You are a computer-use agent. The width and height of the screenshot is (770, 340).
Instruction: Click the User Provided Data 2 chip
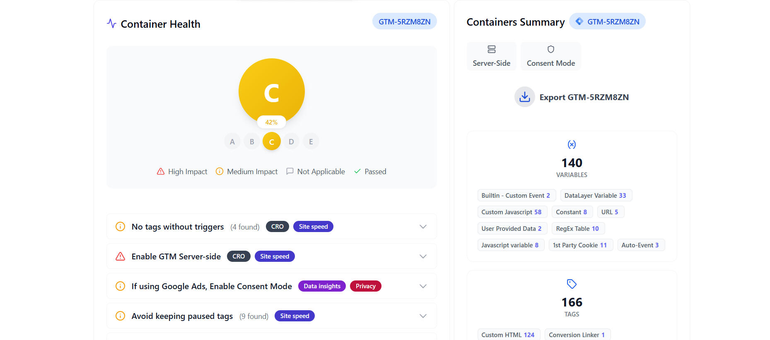(512, 228)
